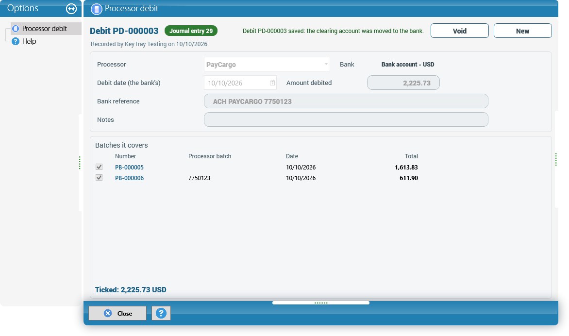Click the green saved confirmation message
The image size is (569, 336).
[x=333, y=31]
